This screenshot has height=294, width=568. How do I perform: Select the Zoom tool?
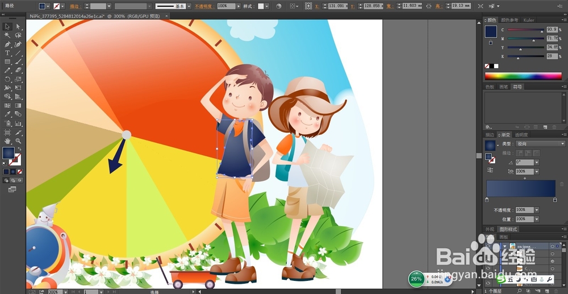coord(18,141)
